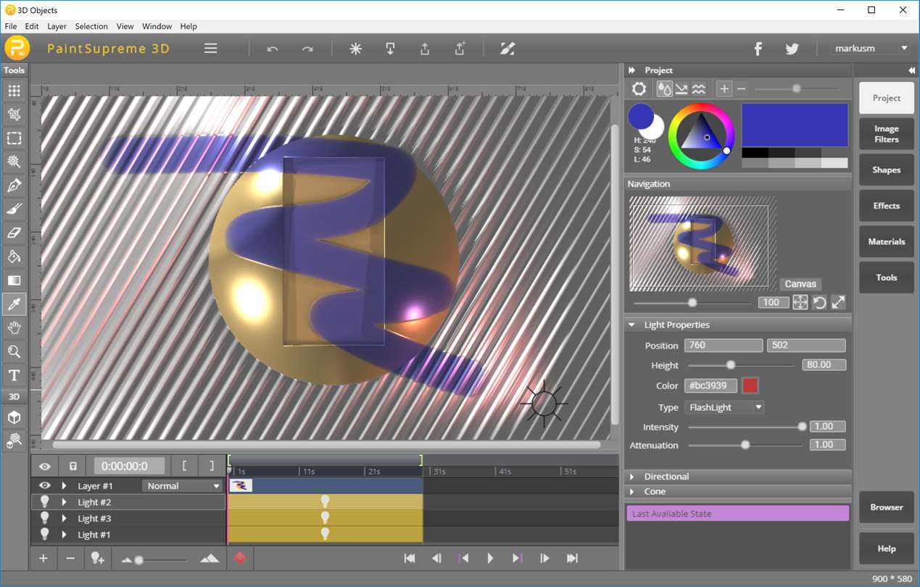Screen dimensions: 920x587
Task: Open the Materials panel button
Action: (886, 241)
